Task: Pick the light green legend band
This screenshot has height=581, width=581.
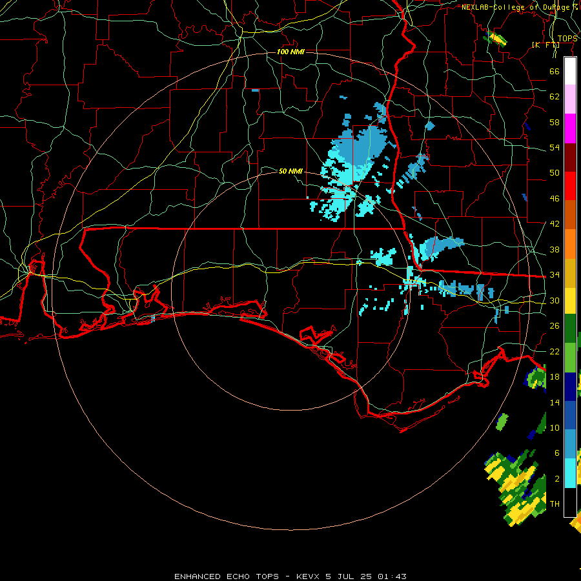Action: (570, 358)
